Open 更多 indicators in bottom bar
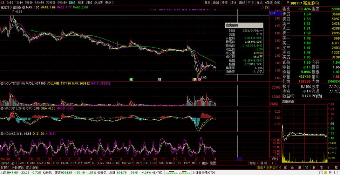The image size is (340, 175). 205,163
